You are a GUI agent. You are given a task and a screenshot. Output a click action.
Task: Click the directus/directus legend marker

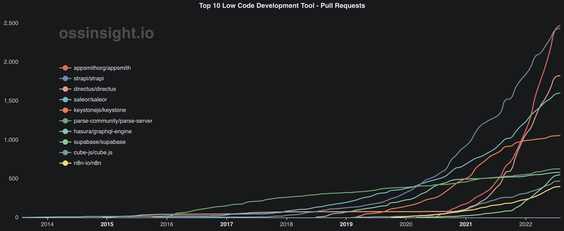coord(66,89)
